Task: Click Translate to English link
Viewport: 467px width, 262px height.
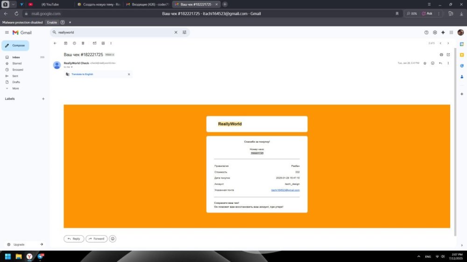Action: click(82, 74)
